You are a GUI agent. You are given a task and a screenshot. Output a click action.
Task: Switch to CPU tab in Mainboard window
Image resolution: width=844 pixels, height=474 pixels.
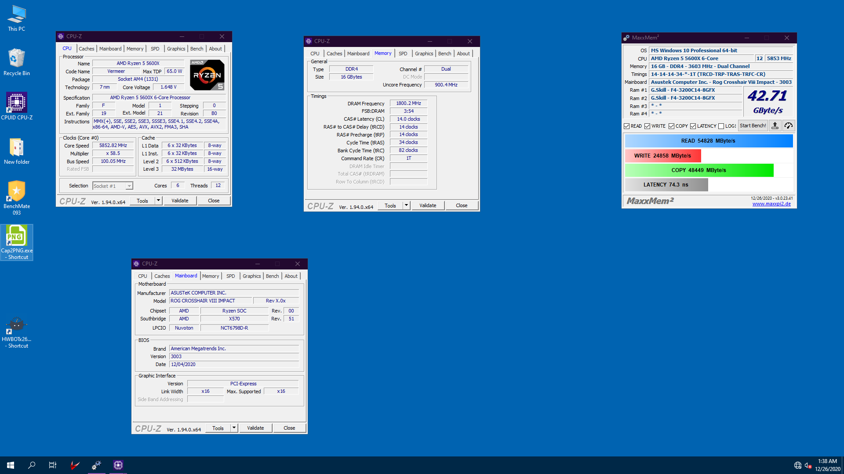click(142, 276)
